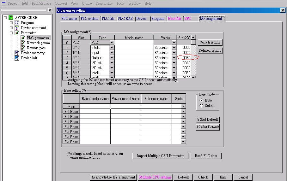Screen dimensions: 287x181
Task: Click the Device init icon in tree
Action: pyautogui.click(x=17, y=58)
